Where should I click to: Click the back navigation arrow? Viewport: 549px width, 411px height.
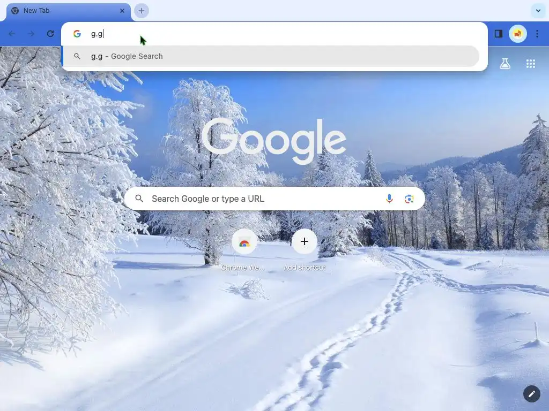12,34
